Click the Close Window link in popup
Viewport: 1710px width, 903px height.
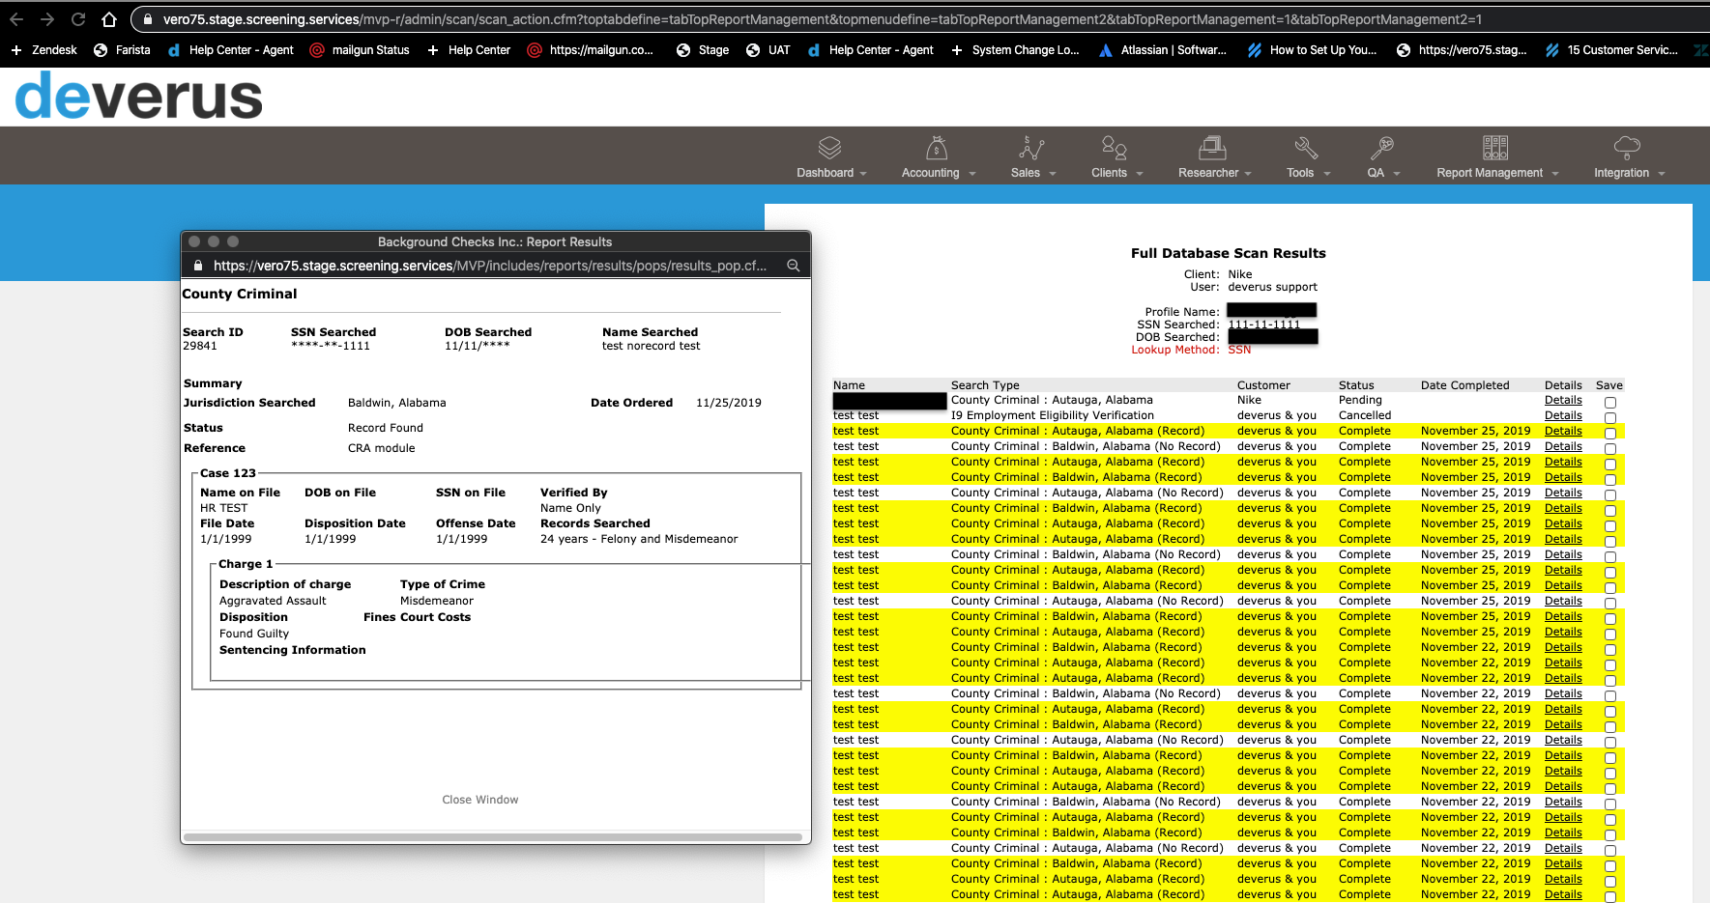[480, 800]
